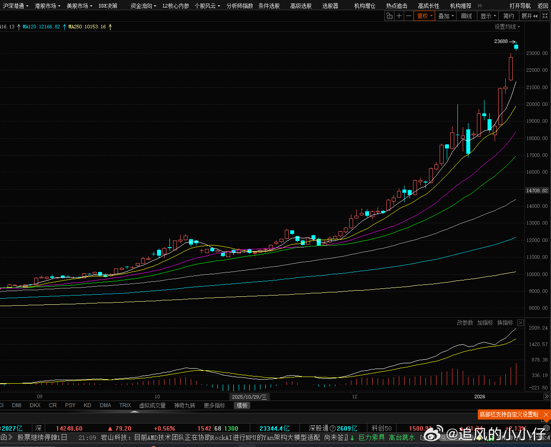Click the 14708.82 price axis label
Screen dimensions: 551x447
point(537,190)
